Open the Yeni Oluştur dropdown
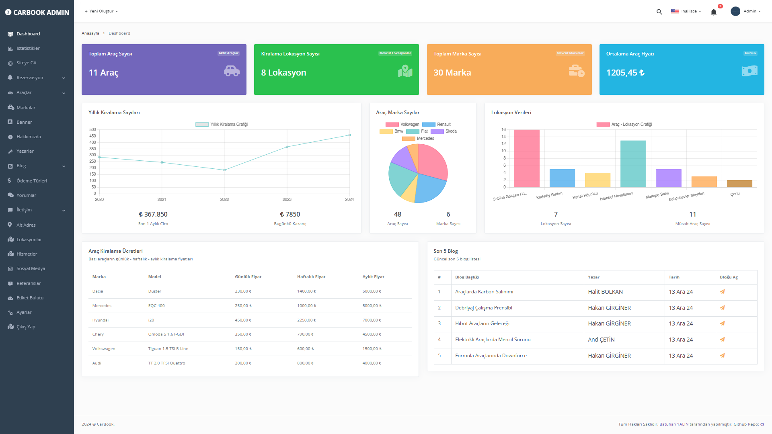The image size is (772, 434). pyautogui.click(x=101, y=11)
